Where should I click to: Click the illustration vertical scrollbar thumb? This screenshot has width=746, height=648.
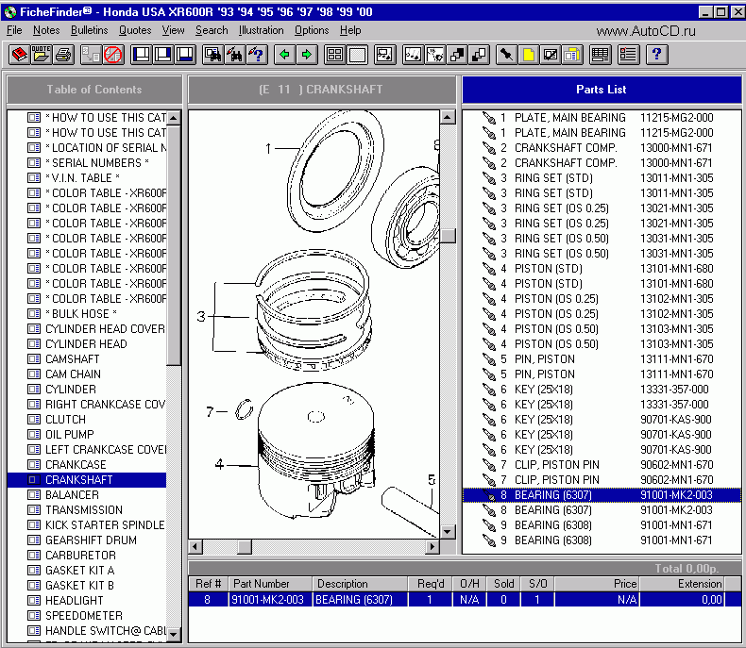pos(448,236)
